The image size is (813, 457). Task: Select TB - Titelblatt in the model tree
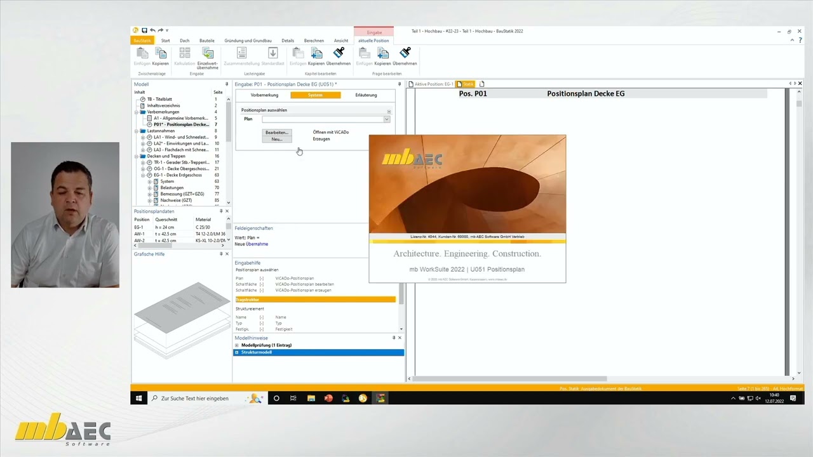[x=159, y=100]
